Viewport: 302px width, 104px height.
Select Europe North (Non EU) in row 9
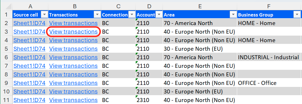[x=200, y=83]
